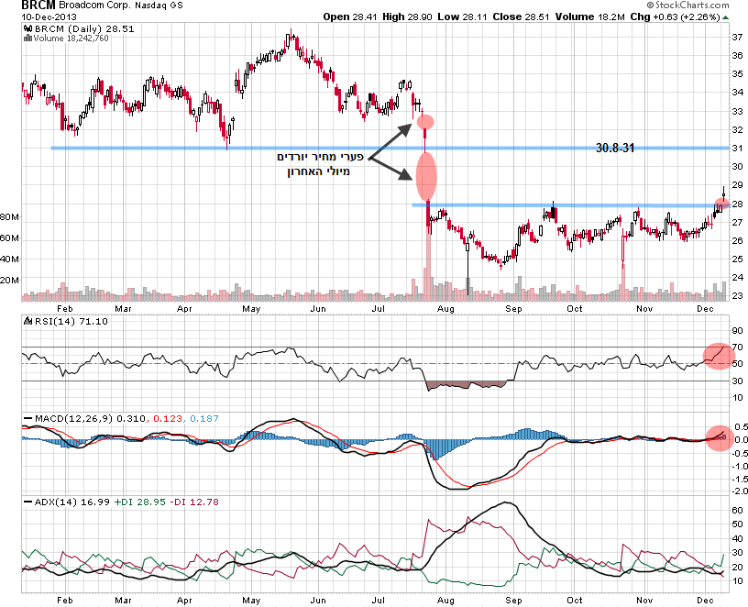
Task: Click the volume bars icon beside Volume legend
Action: [x=28, y=39]
